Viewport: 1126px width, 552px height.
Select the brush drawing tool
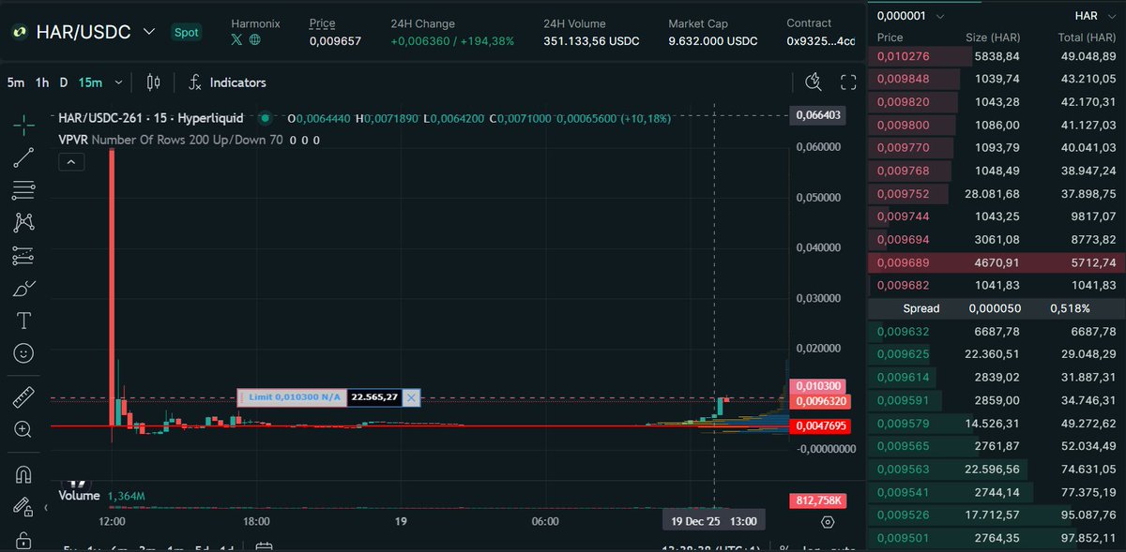click(24, 288)
